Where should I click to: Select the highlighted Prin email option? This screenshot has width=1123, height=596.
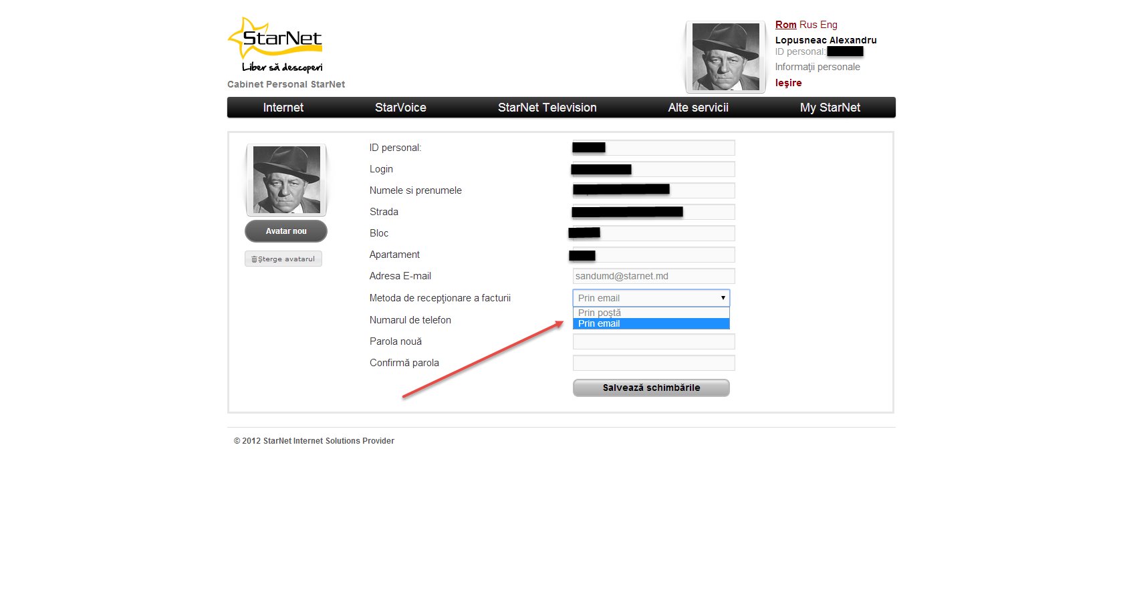651,323
